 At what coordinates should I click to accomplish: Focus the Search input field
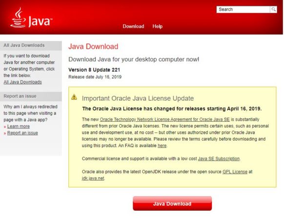coord(243,9)
